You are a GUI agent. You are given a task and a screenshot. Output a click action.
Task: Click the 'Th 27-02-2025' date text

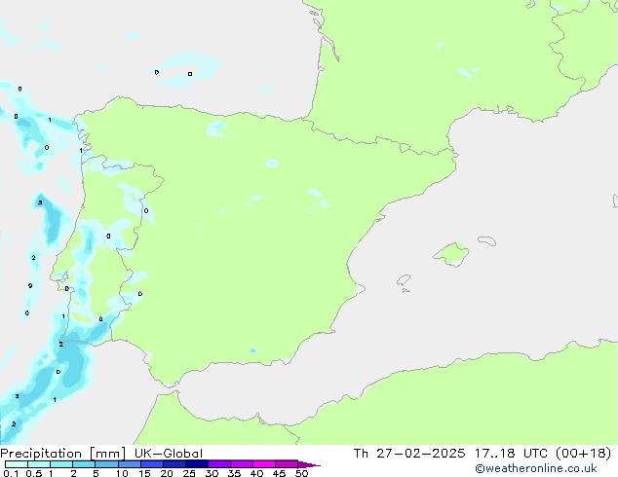pyautogui.click(x=409, y=454)
